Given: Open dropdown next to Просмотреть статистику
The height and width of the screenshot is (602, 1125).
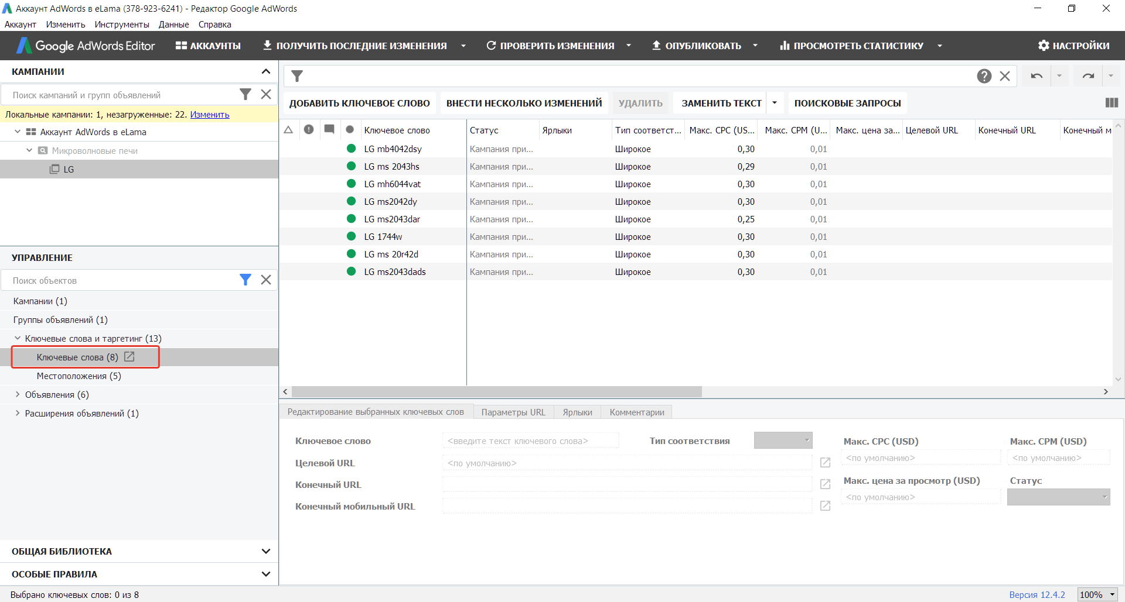Looking at the screenshot, I should pos(940,46).
